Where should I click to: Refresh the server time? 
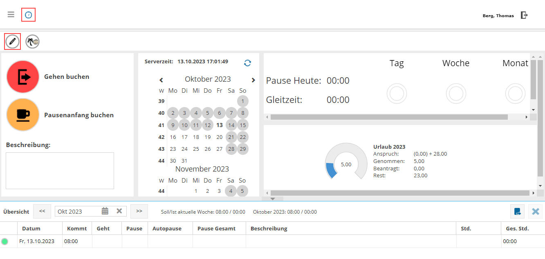[x=247, y=63]
